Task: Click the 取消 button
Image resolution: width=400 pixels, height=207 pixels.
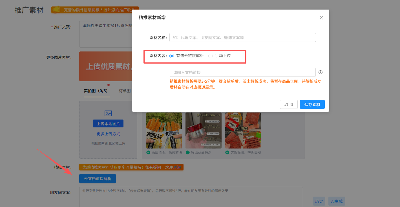Action: click(x=289, y=104)
